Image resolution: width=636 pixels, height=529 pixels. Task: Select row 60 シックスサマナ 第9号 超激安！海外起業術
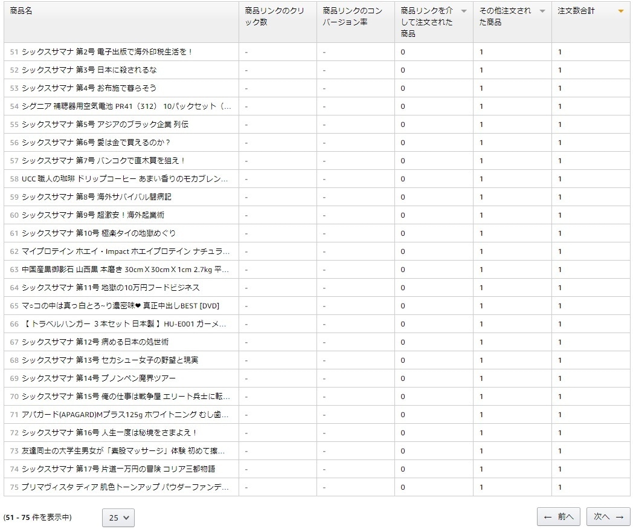tap(316, 215)
